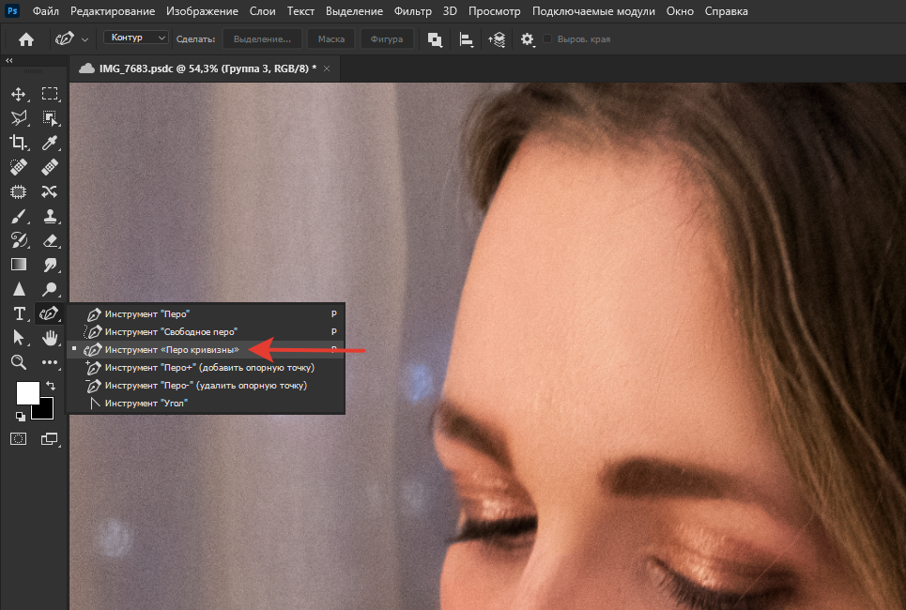Open the 'Файл' menu
The width and height of the screenshot is (906, 610).
46,11
